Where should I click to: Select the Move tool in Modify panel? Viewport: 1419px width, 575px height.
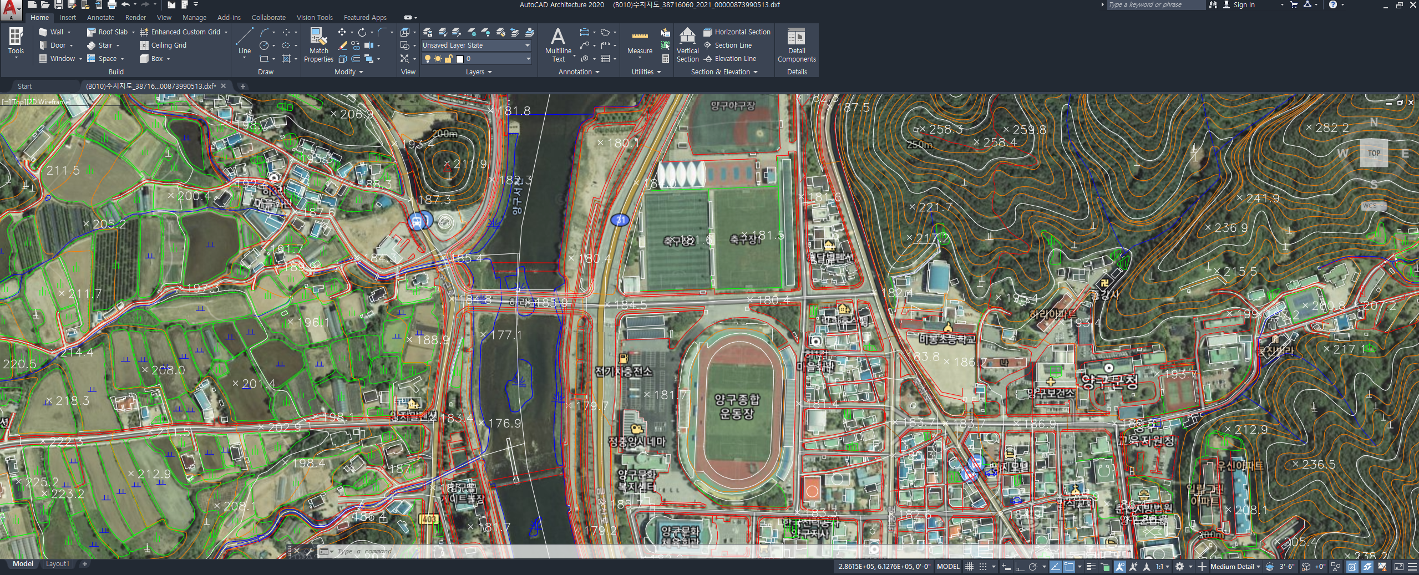pyautogui.click(x=342, y=32)
